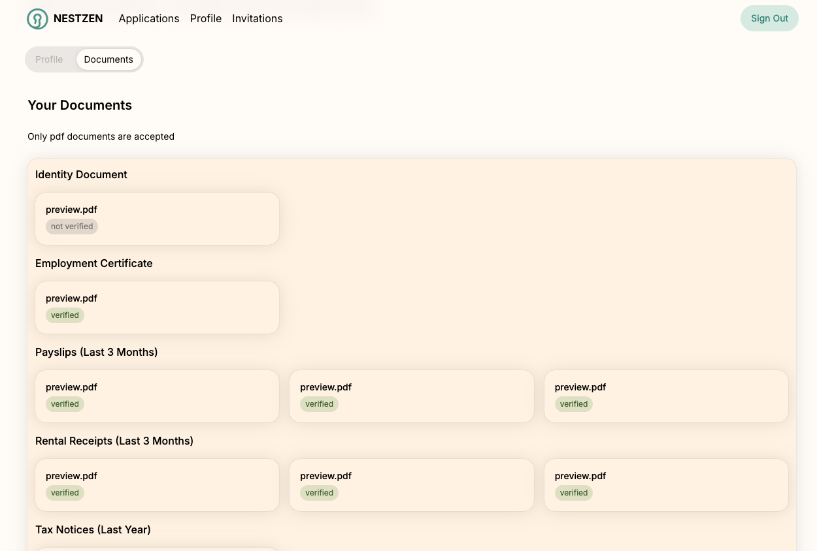Click the verified badge on the third rental receipt

[x=573, y=493]
